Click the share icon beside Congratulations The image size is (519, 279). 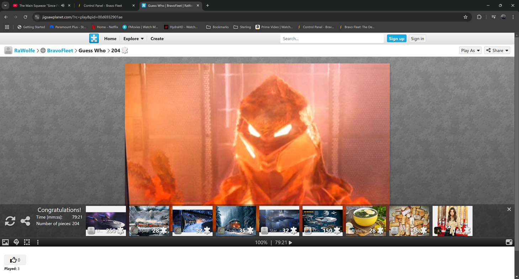pos(25,221)
